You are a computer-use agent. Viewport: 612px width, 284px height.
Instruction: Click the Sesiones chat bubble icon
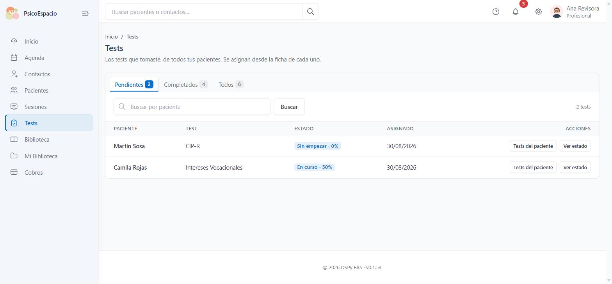[x=14, y=107]
